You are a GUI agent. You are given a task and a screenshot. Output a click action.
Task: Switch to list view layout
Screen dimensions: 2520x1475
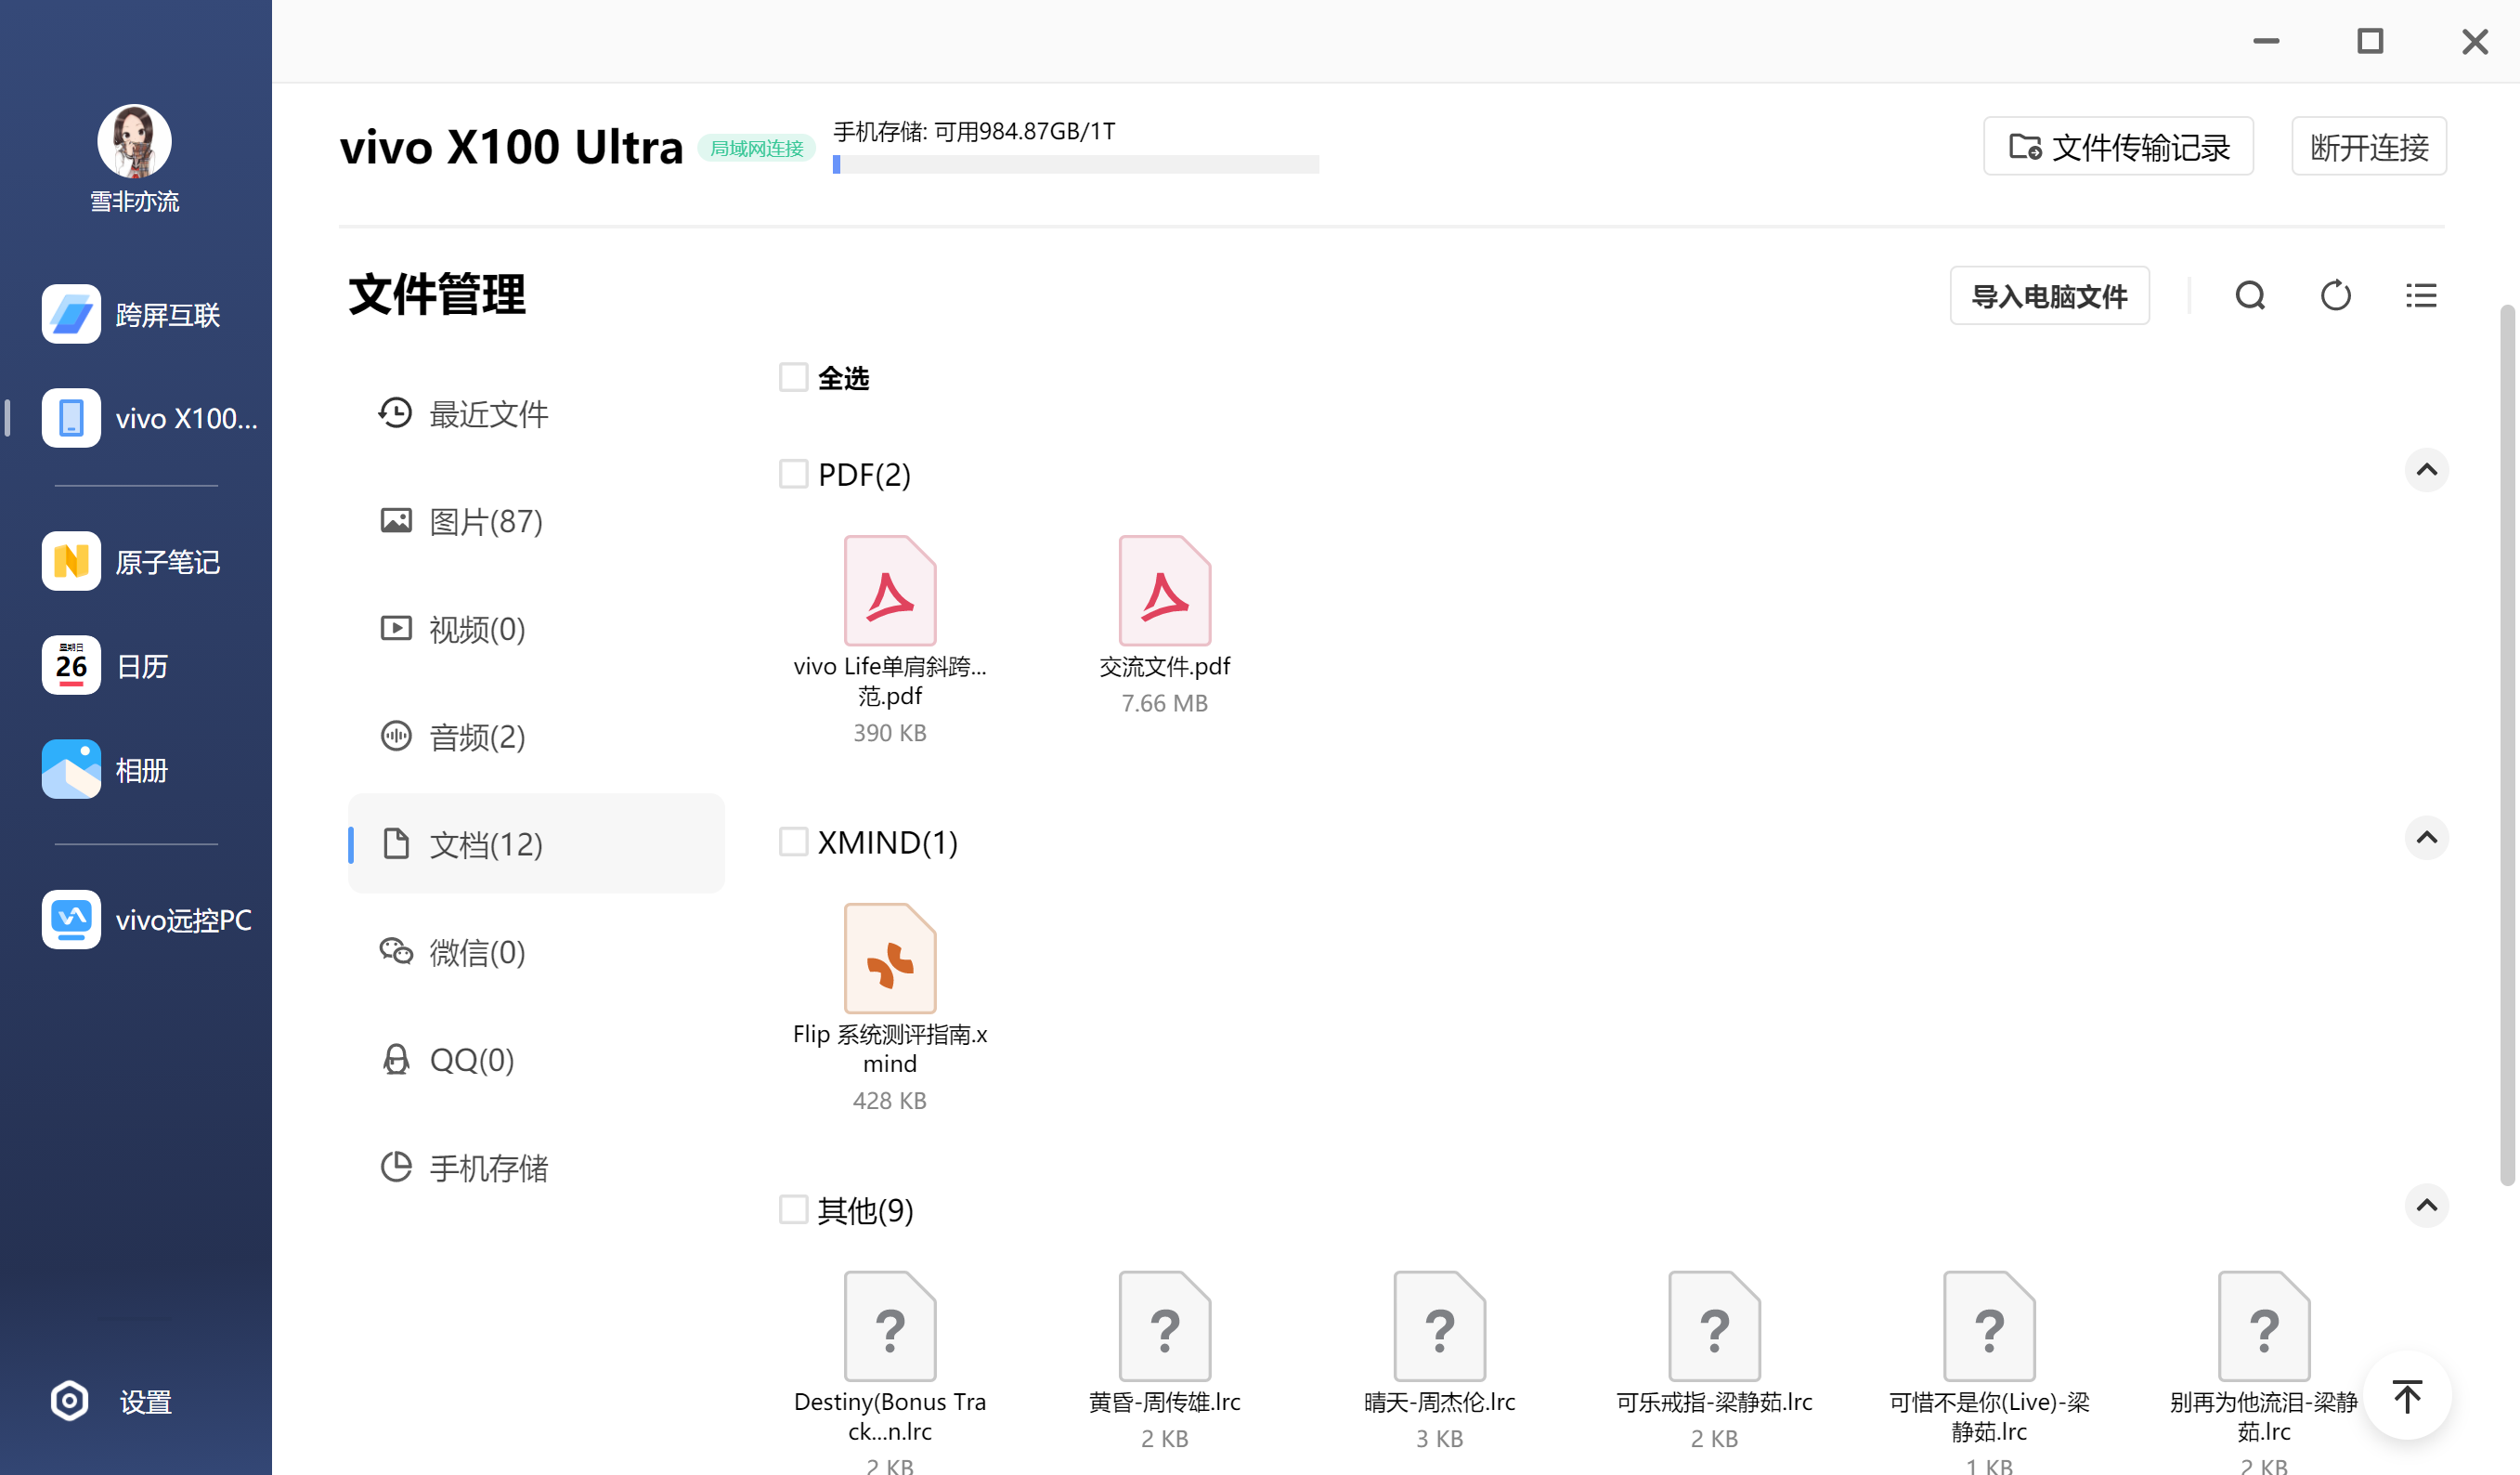[x=2421, y=295]
